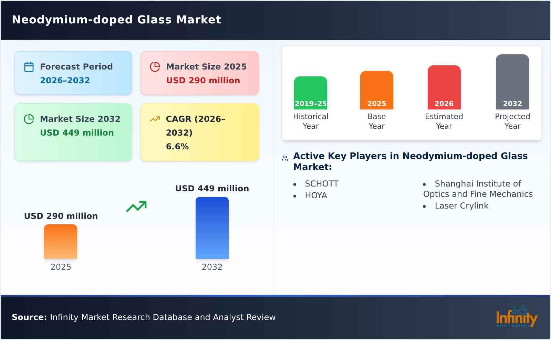Click the USD 449 million bar for 2032
This screenshot has width=551, height=340.
click(212, 227)
